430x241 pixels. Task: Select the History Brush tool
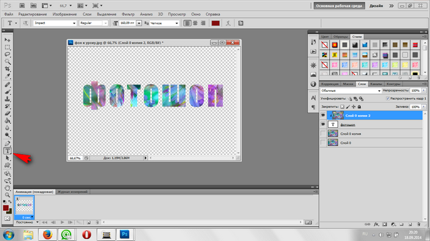click(x=7, y=106)
